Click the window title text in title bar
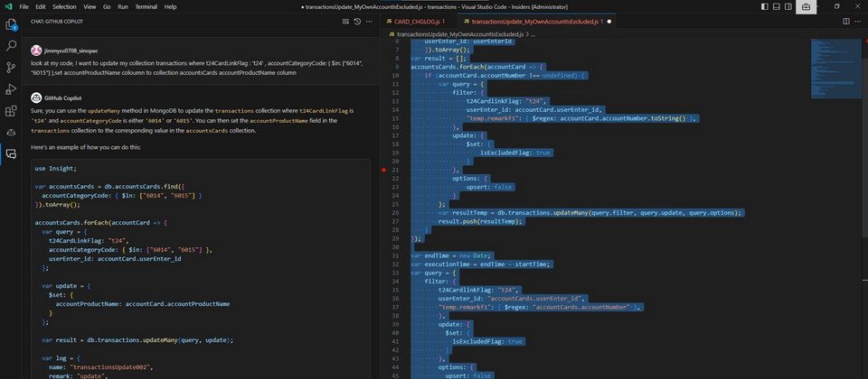868x379 pixels. tap(437, 6)
